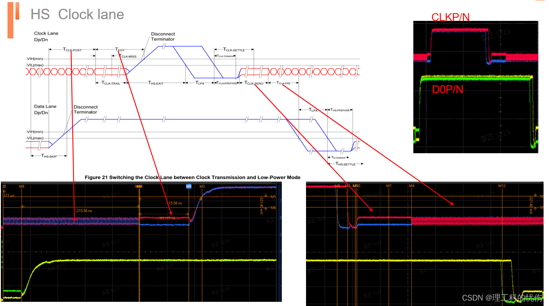
Task: Select the M8 marker in the right scope
Action: 337,185
